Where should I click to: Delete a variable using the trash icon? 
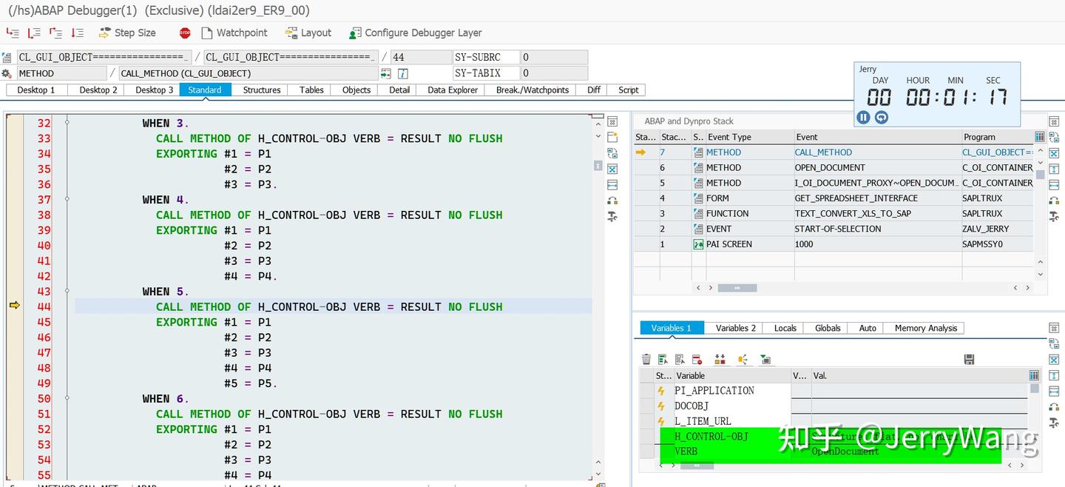point(646,358)
